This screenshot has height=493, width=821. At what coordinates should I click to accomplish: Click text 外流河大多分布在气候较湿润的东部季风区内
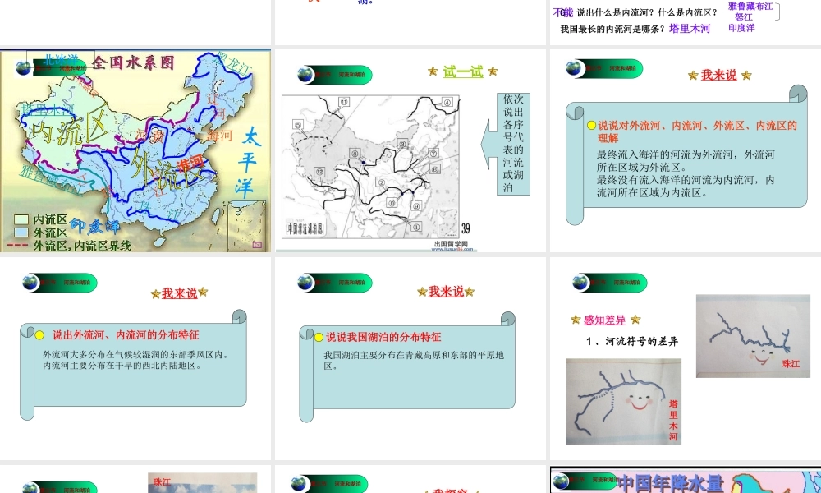pos(135,355)
